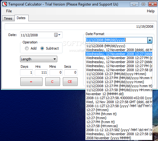Click the Mins input field
Screen dimensions: 158x141
(56, 72)
